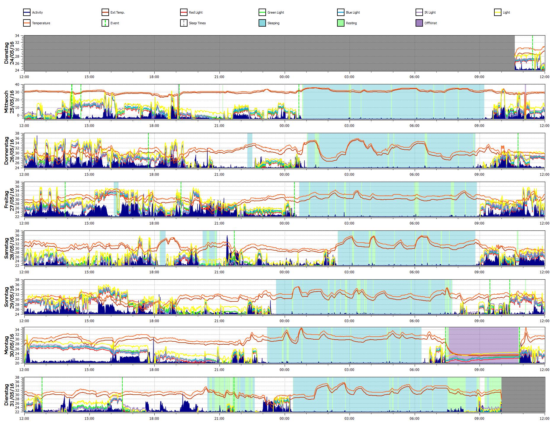Click the Sonntag 29/05/16 row label

pos(9,297)
